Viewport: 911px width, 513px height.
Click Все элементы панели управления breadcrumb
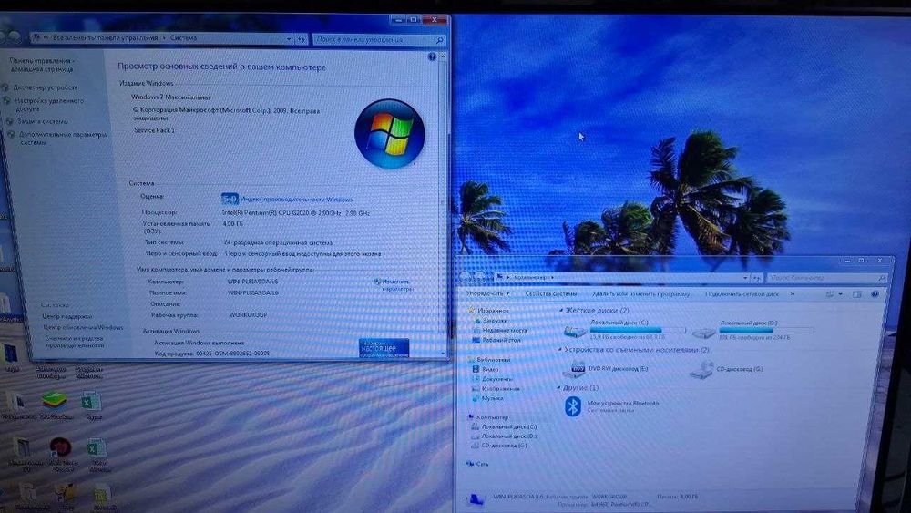click(x=105, y=37)
